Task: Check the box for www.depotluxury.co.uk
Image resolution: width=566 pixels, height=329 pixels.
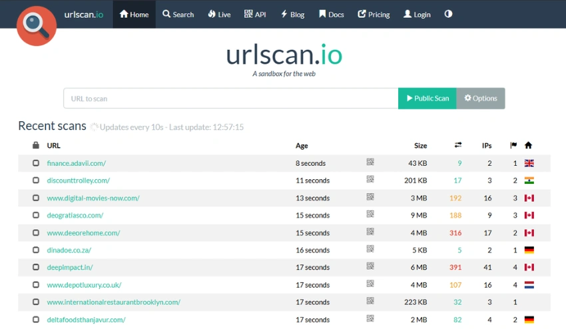Action: (x=36, y=284)
